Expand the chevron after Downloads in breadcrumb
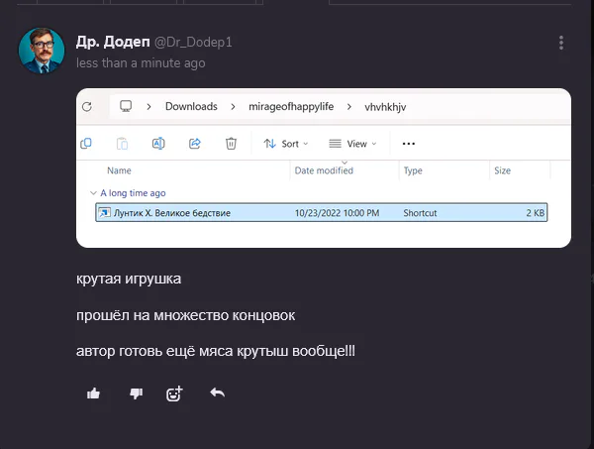Screen dimensions: 594x449 233,107
